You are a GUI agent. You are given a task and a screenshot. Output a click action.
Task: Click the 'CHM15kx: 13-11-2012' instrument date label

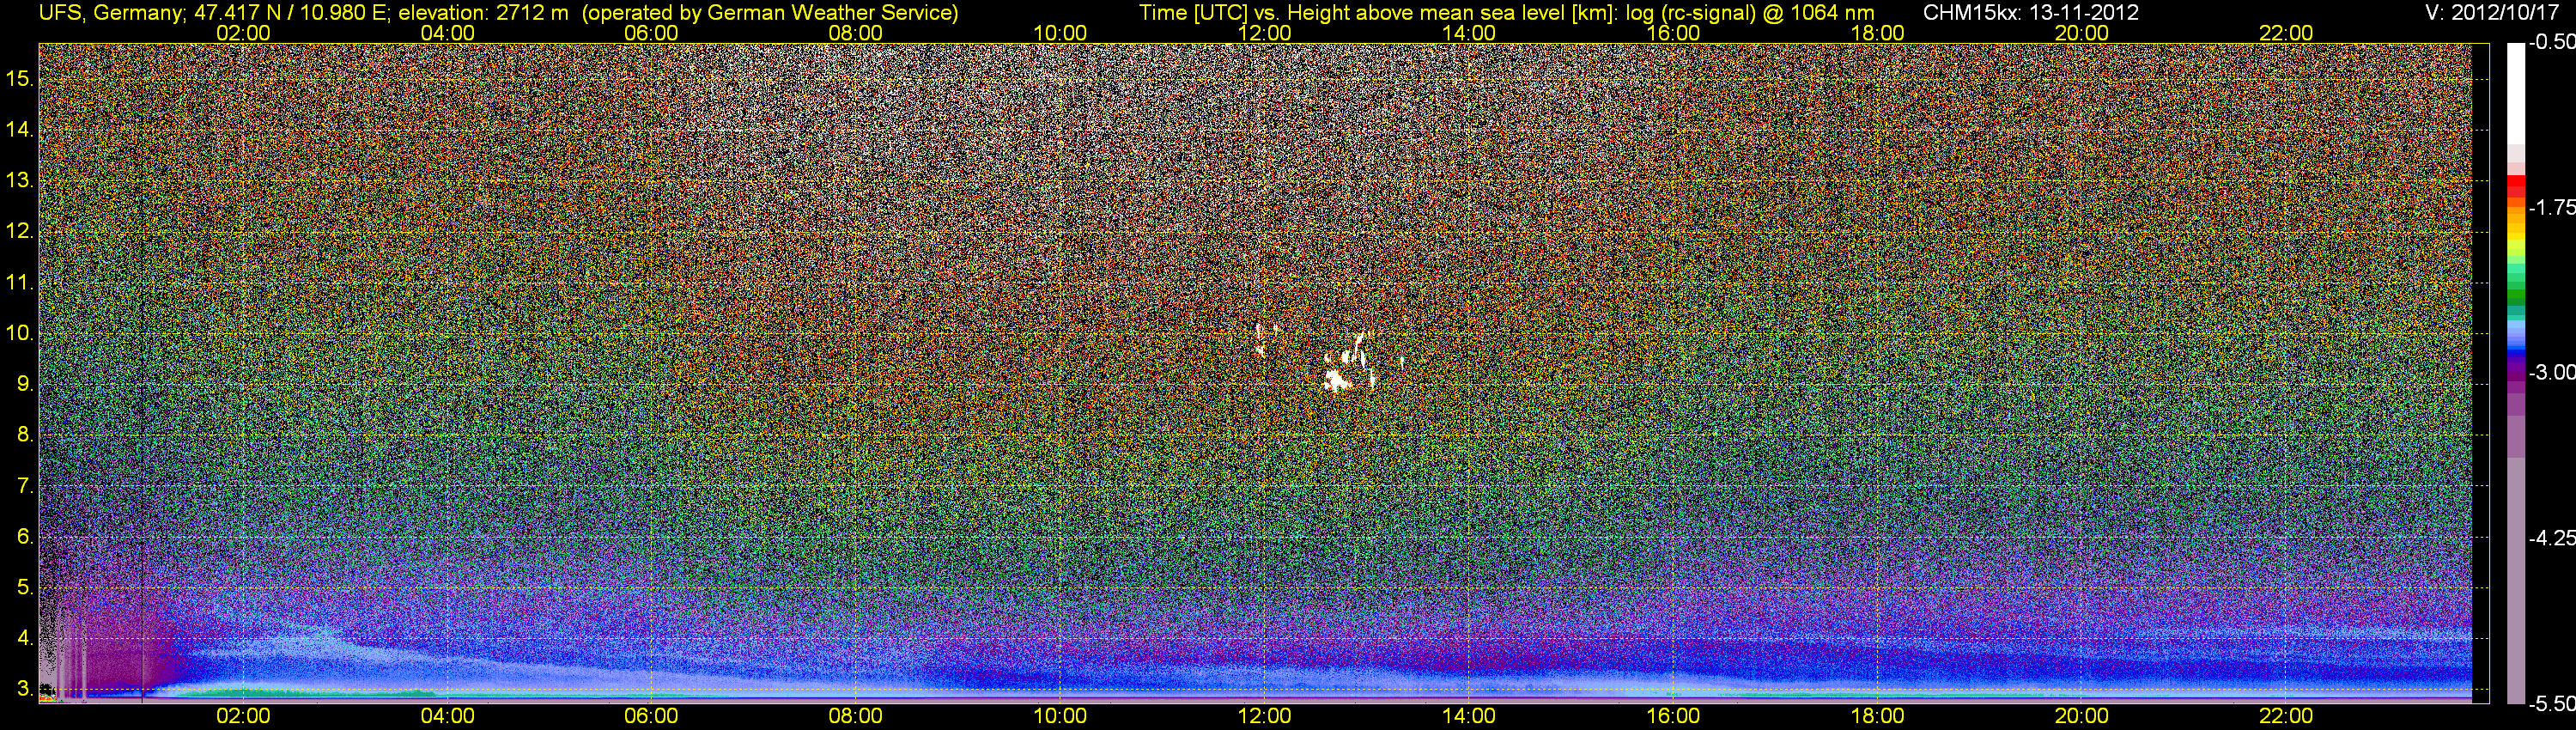coord(2029,13)
